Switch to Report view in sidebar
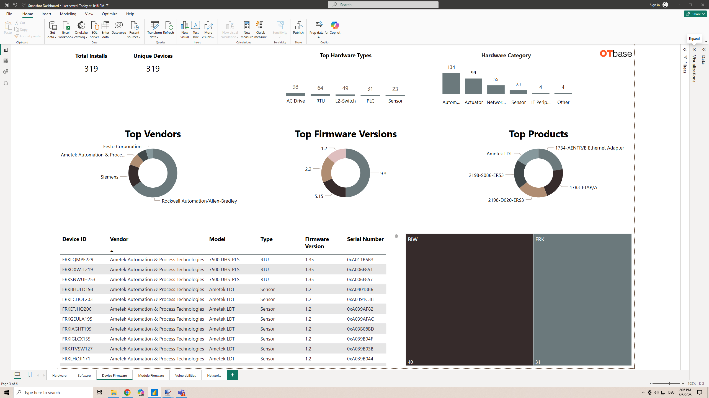Screen dimensions: 709x398 point(6,50)
